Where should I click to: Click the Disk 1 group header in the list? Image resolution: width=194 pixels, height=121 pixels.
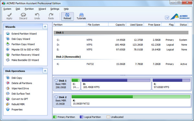121,33
